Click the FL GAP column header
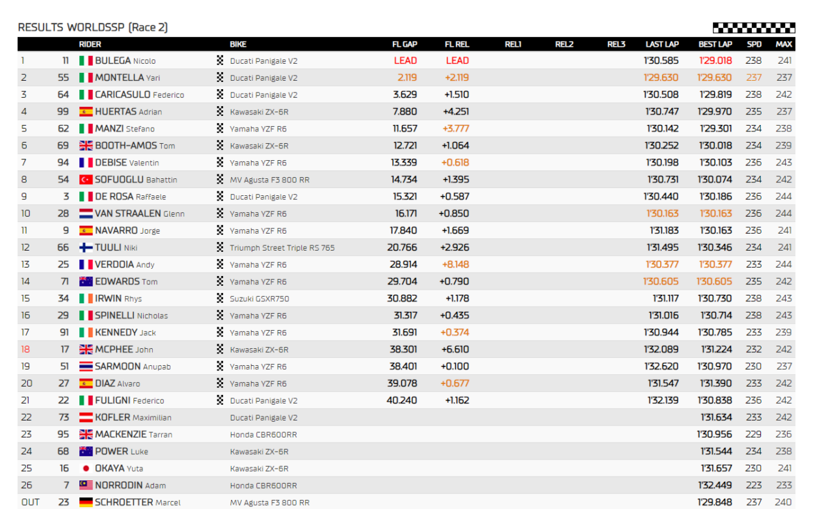813x509 pixels. [405, 44]
